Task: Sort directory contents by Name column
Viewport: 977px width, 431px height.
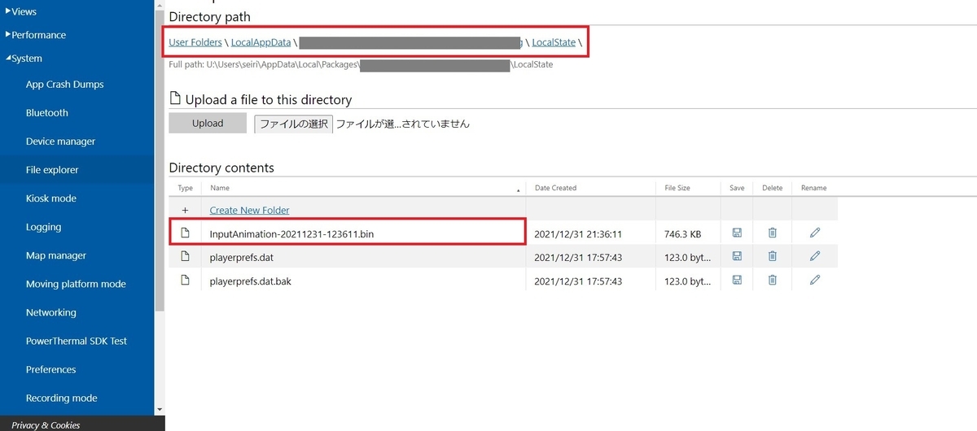Action: [363, 188]
